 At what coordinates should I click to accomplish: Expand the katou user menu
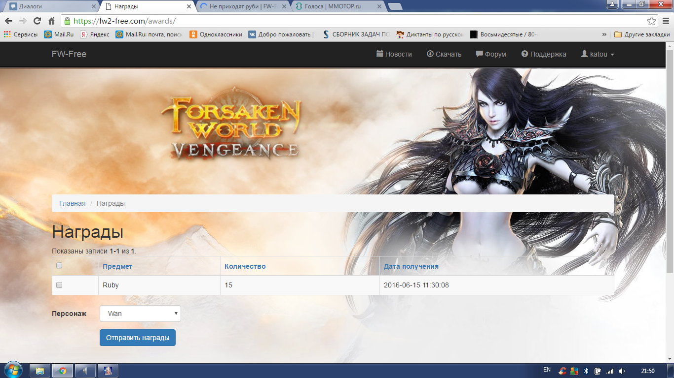pyautogui.click(x=598, y=54)
